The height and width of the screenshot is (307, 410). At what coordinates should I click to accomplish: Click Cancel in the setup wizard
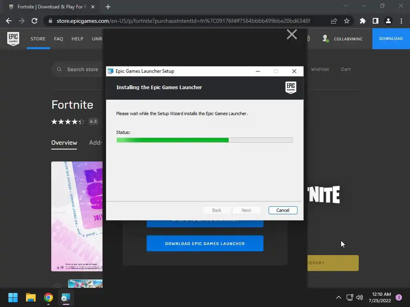point(283,210)
